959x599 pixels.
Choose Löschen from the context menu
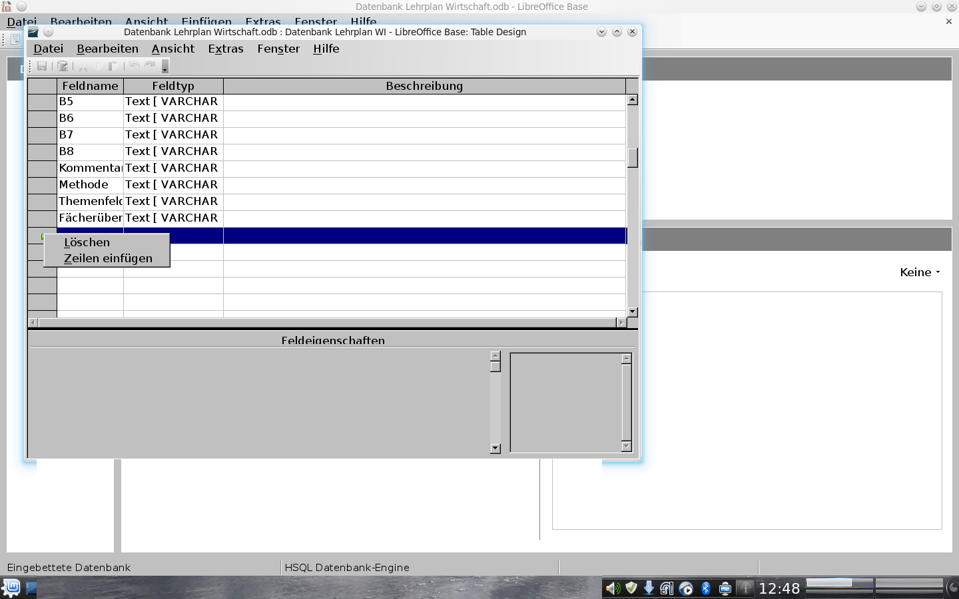(x=87, y=242)
